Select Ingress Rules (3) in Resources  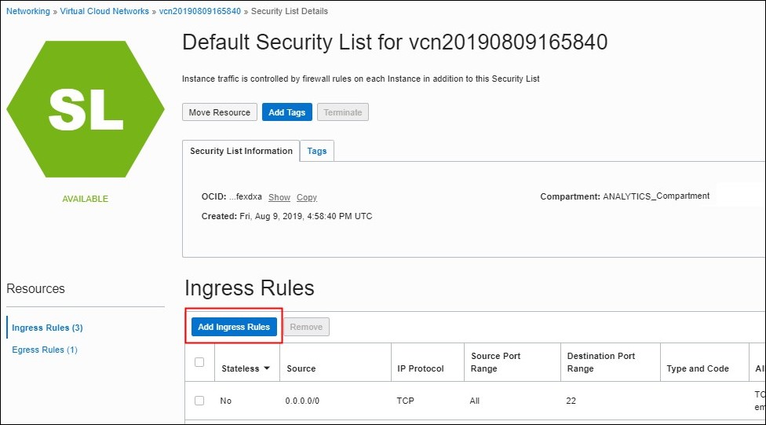pyautogui.click(x=47, y=328)
